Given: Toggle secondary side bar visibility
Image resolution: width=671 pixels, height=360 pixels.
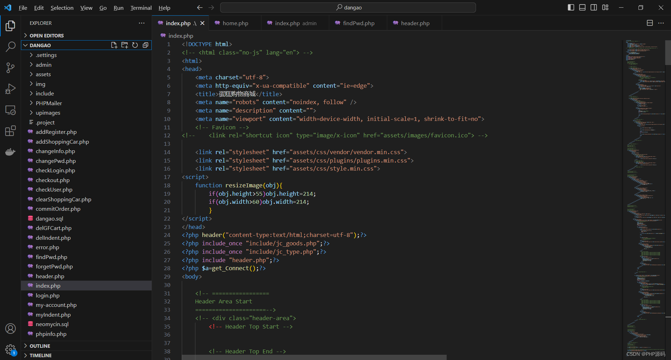Looking at the screenshot, I should (x=594, y=7).
